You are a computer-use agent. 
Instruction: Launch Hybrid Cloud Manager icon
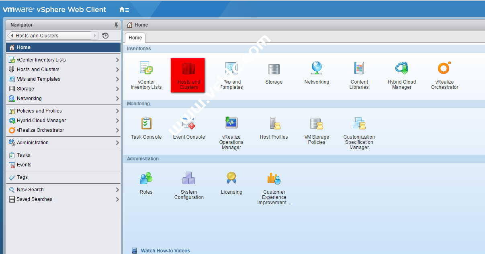pyautogui.click(x=401, y=69)
